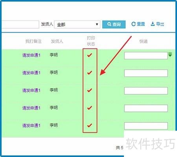Click the 查询 search button
Screen dimensions: 177x157
[114, 24]
